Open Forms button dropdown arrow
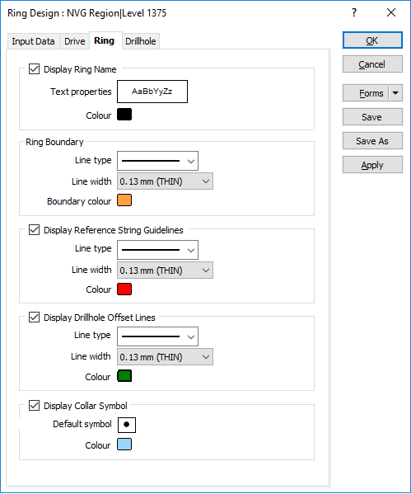 click(395, 93)
